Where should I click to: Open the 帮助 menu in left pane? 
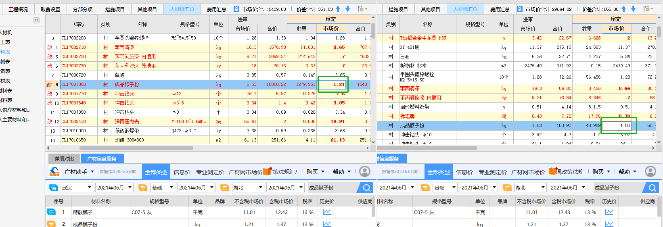coord(341,172)
